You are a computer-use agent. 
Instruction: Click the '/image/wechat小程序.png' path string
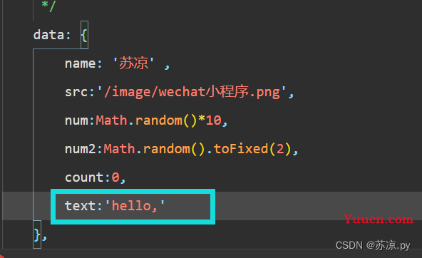[192, 92]
